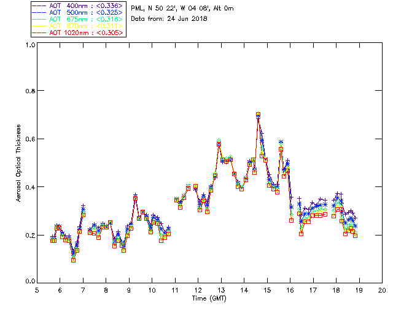Image resolution: width=393 pixels, height=314 pixels.
Task: Click the 1.0 y-axis tick label
Action: [30, 45]
